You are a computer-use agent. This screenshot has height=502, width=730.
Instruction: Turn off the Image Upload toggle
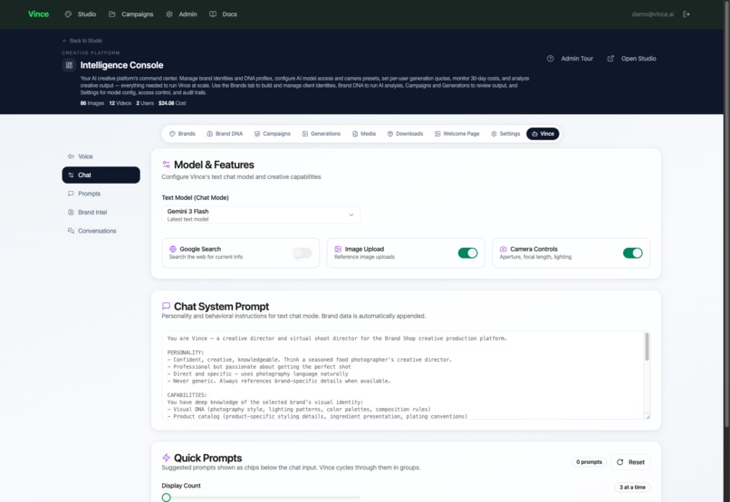(x=468, y=253)
